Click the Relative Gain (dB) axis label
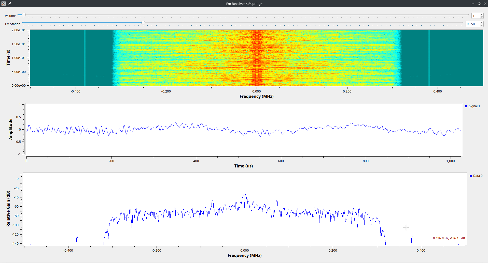The image size is (488, 263). click(8, 209)
